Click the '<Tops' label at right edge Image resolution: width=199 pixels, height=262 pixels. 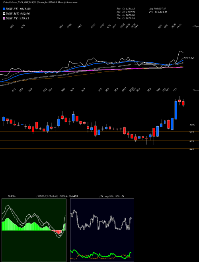tap(195, 27)
